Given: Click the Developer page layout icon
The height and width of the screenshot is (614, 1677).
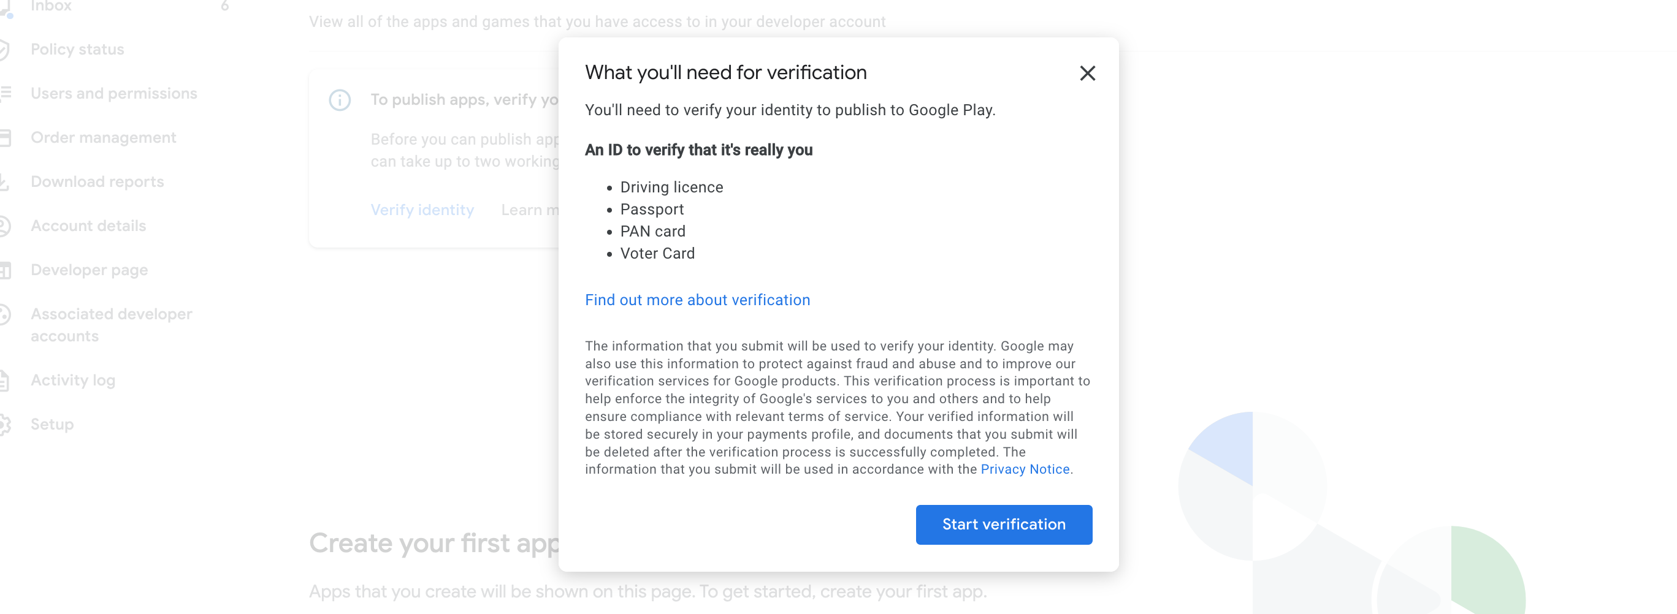Looking at the screenshot, I should pyautogui.click(x=4, y=270).
